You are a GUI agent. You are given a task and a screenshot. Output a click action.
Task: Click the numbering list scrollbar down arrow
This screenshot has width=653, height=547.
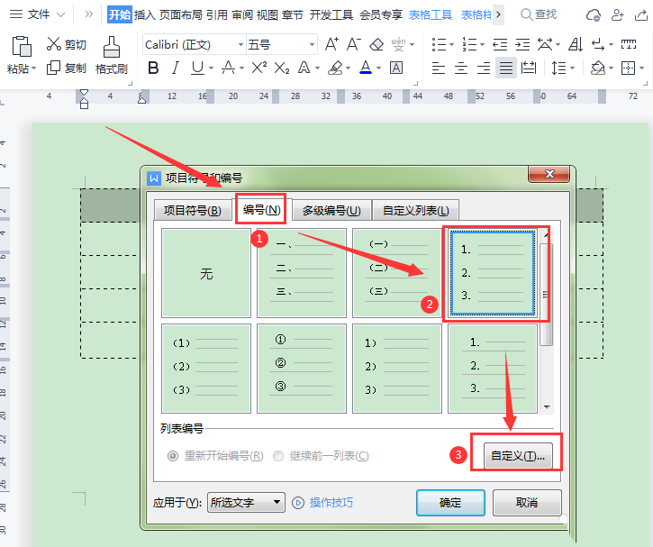coord(547,407)
